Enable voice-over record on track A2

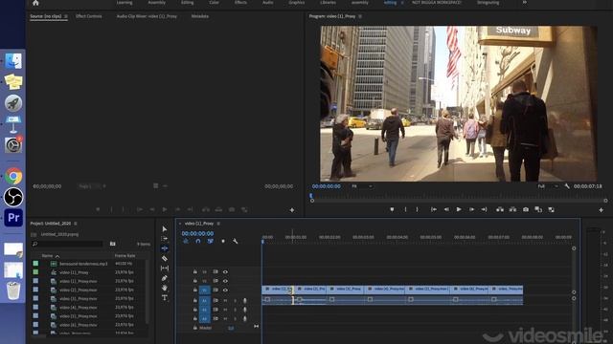pos(245,310)
